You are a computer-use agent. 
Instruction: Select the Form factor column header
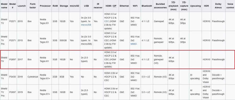[x=33, y=6]
